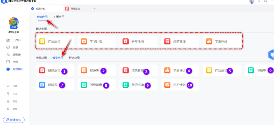Go to 工作台 in sidebar
The width and height of the screenshot is (274, 125).
coord(13,40)
